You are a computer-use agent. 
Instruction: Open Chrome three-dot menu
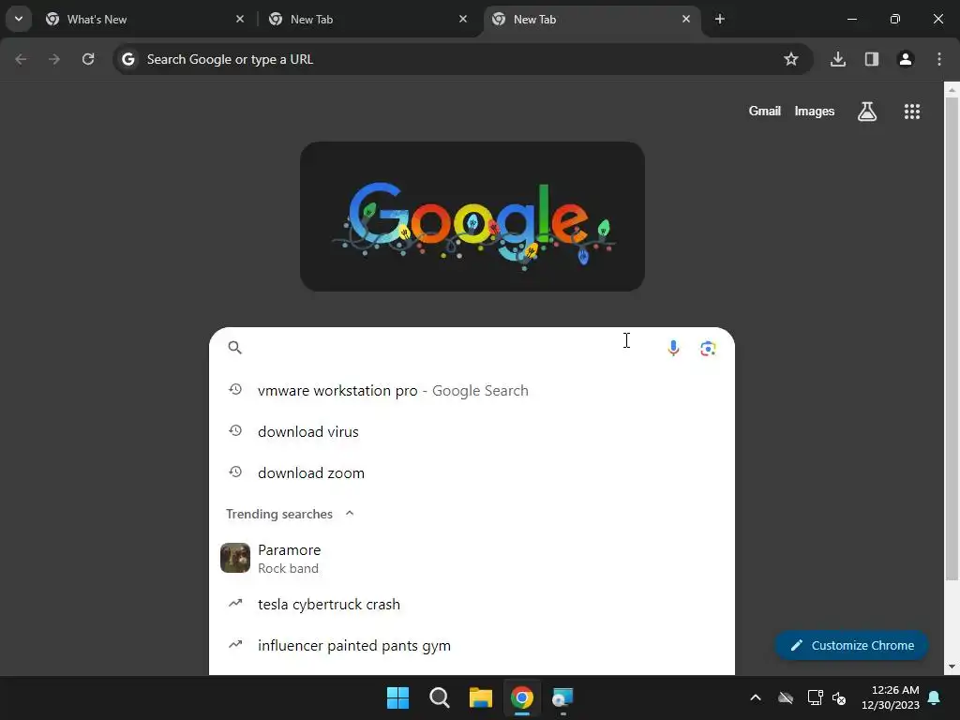click(939, 59)
